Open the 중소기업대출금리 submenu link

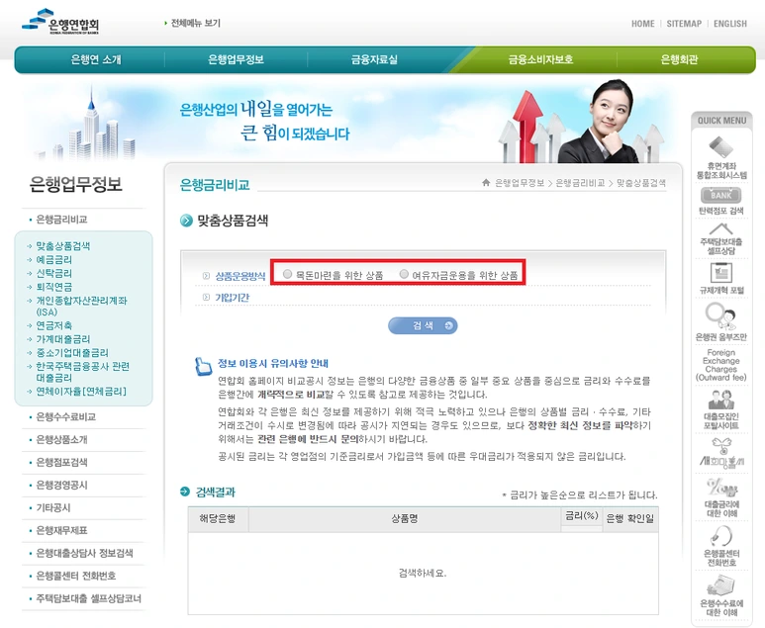coord(72,352)
